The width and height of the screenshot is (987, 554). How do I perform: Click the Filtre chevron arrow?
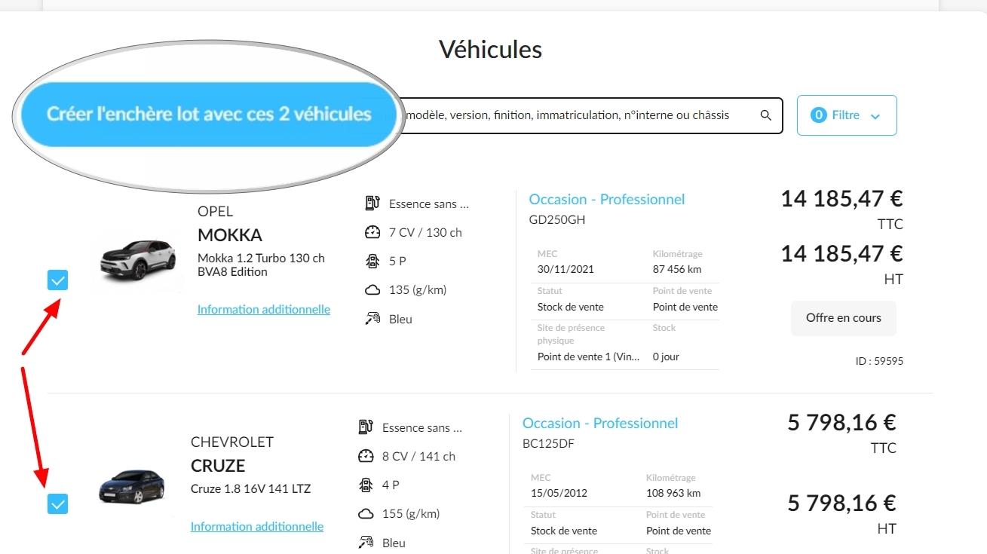[x=875, y=116]
